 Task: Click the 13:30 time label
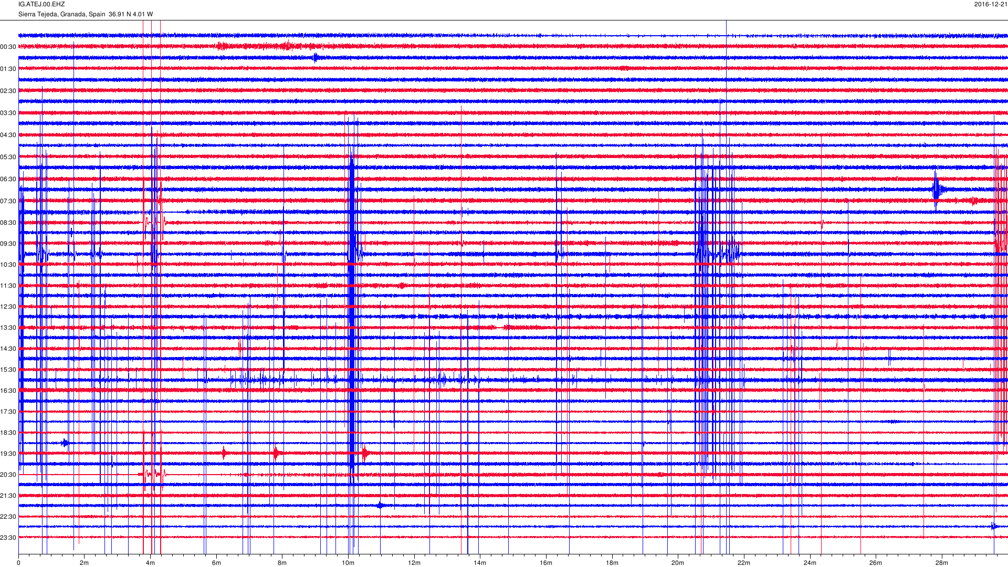pyautogui.click(x=8, y=328)
